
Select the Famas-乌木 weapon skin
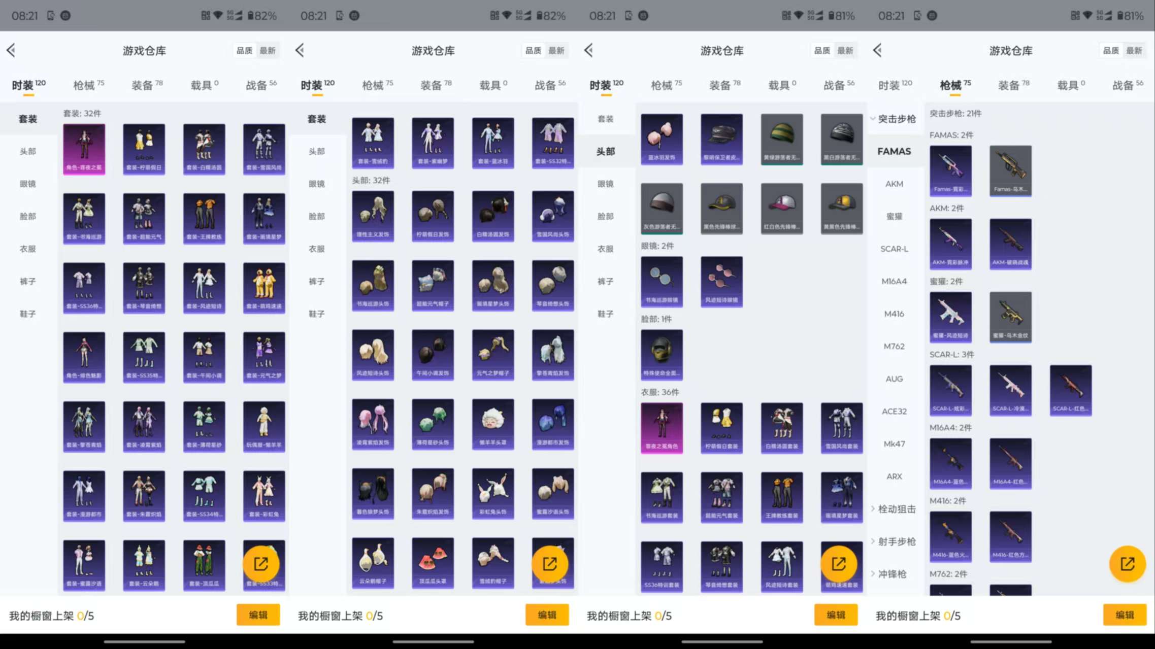click(x=1010, y=170)
